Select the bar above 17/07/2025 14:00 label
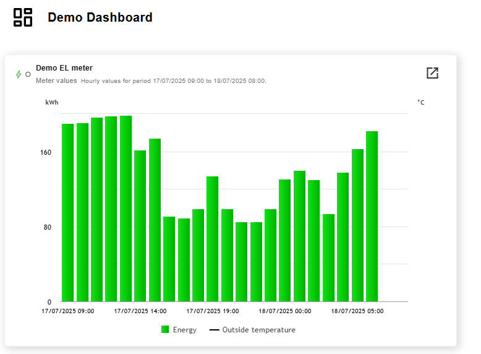481x354 pixels. tap(140, 226)
